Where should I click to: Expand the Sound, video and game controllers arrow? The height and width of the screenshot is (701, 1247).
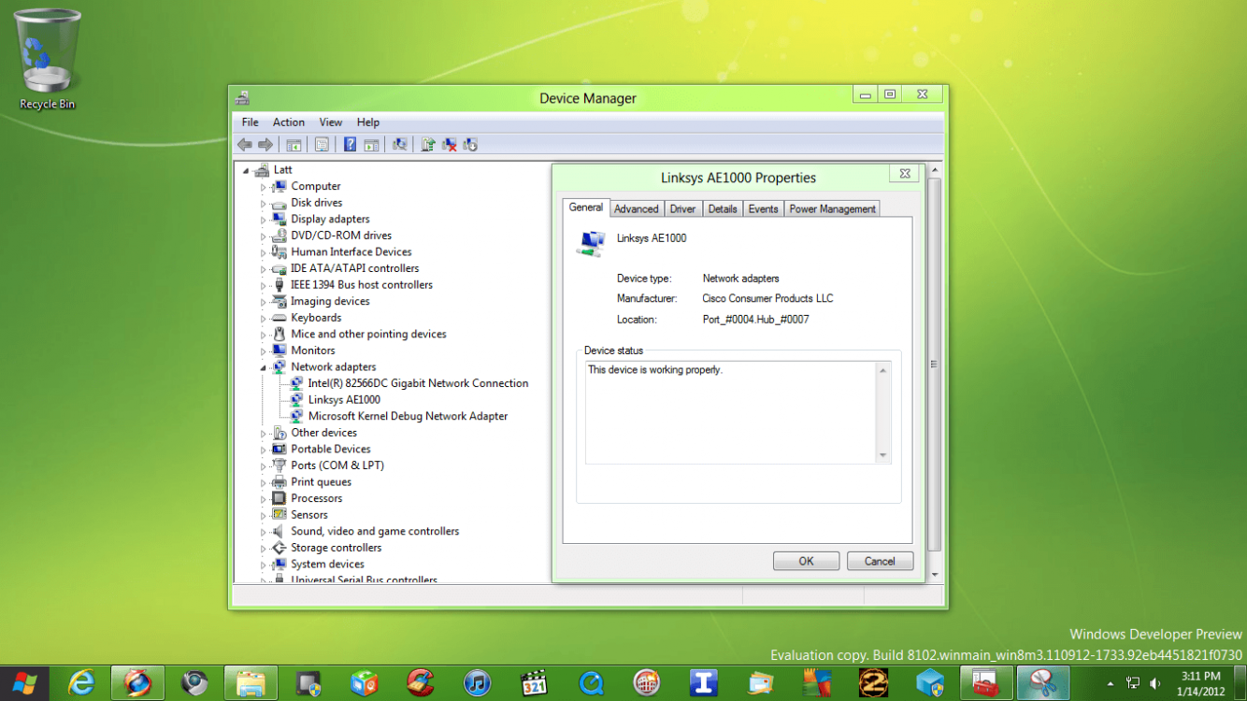[x=264, y=532]
